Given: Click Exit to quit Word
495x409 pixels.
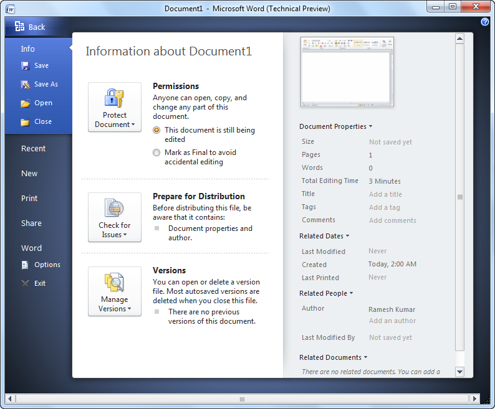Looking at the screenshot, I should click(40, 283).
